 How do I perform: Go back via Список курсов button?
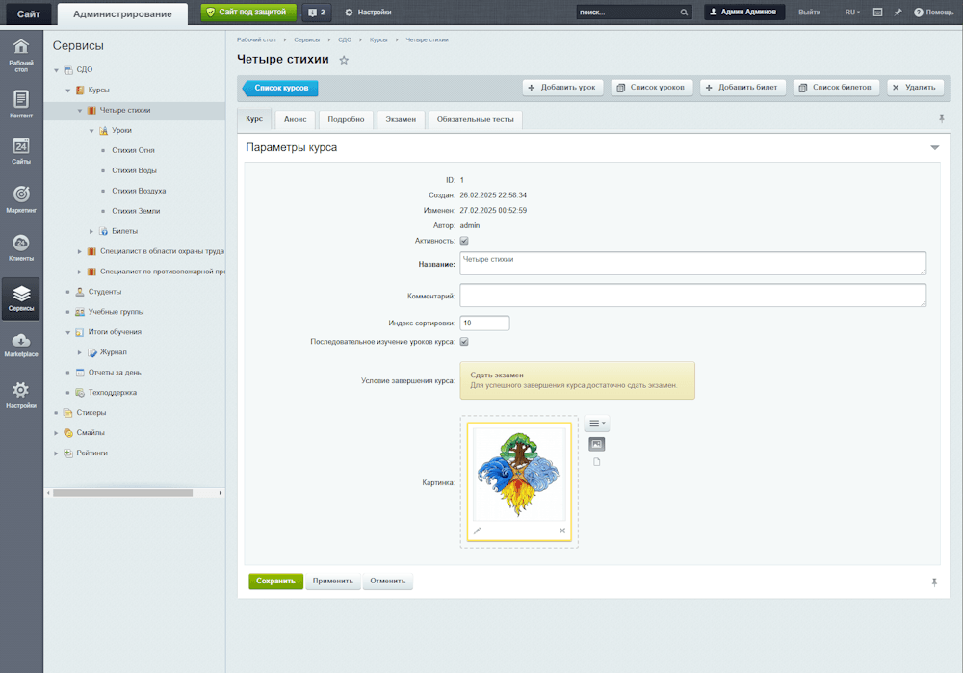tap(280, 88)
